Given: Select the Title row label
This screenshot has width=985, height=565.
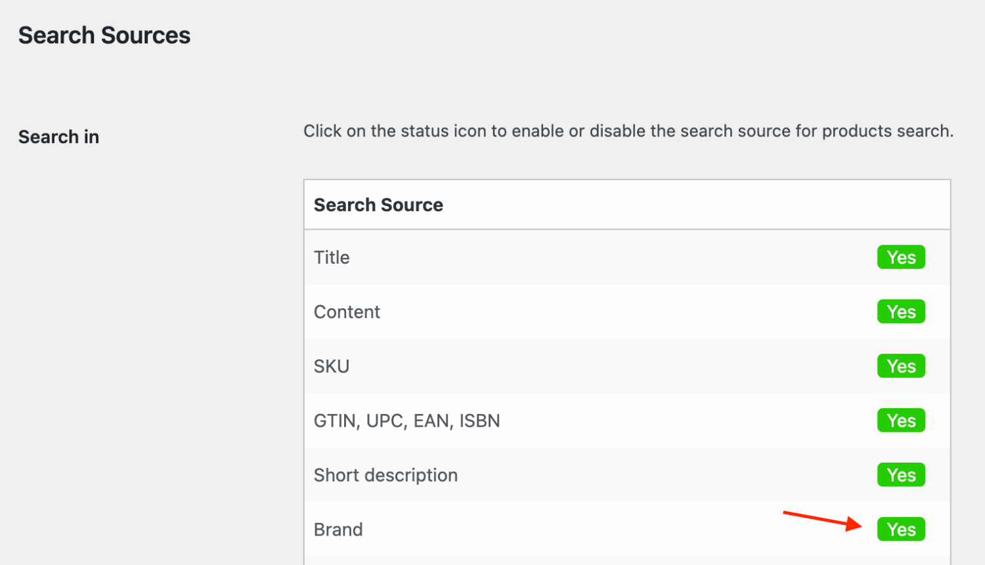Looking at the screenshot, I should click(332, 257).
